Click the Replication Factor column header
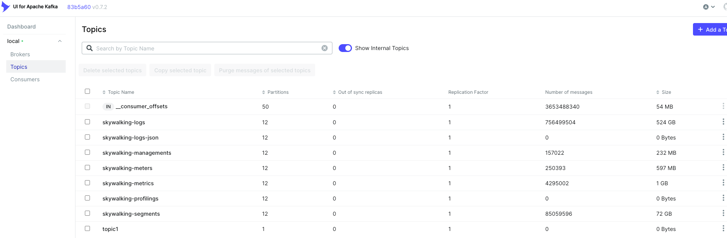 tap(468, 92)
